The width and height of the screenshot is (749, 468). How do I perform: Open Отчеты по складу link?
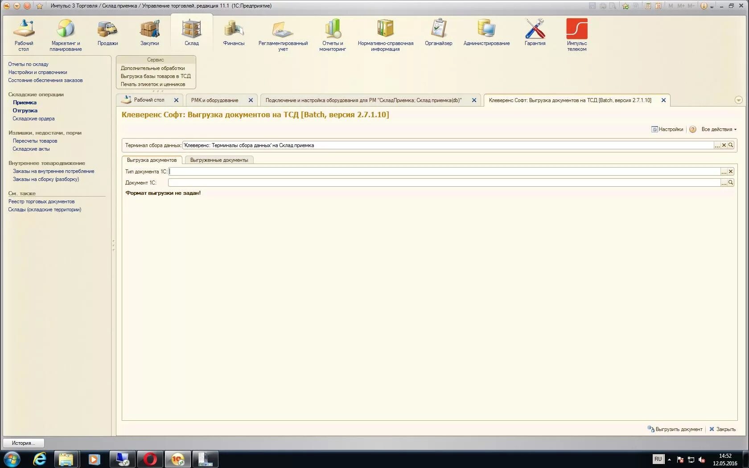(28, 64)
